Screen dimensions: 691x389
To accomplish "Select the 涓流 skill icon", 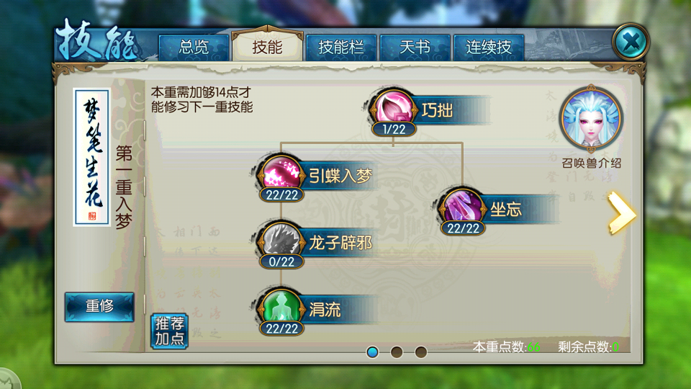I will click(x=281, y=308).
